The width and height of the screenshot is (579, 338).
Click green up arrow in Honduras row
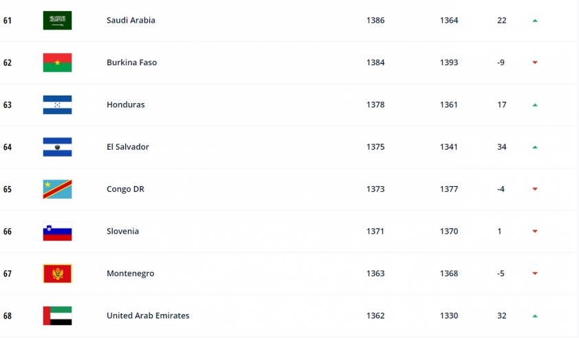tap(535, 105)
